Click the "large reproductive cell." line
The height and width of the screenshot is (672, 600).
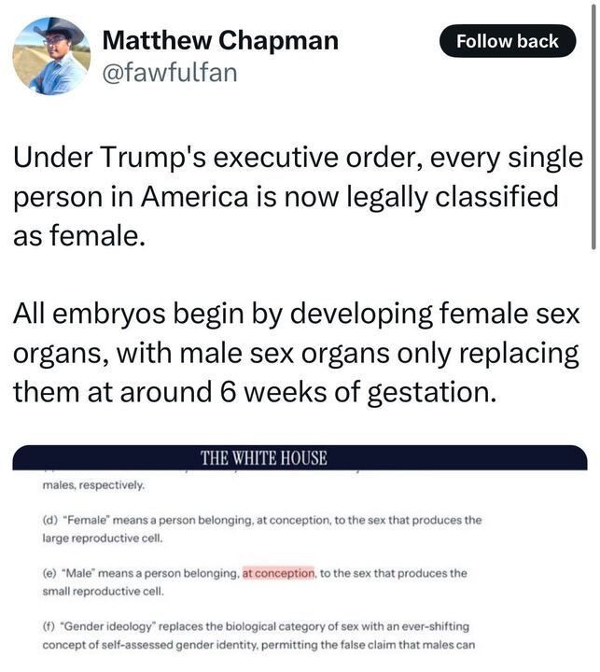[103, 539]
